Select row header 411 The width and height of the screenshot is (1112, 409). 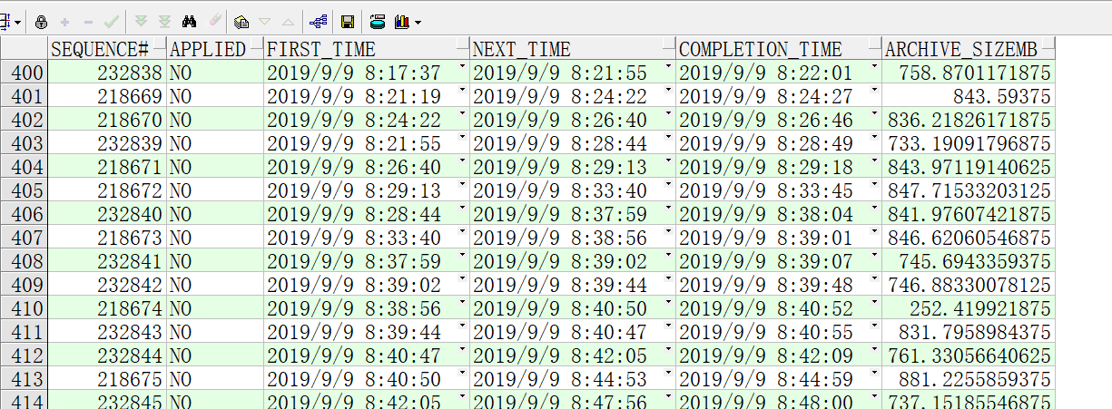24,332
